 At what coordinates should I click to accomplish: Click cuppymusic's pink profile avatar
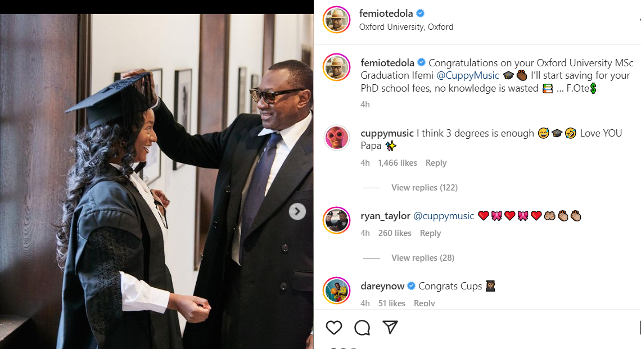pos(337,138)
